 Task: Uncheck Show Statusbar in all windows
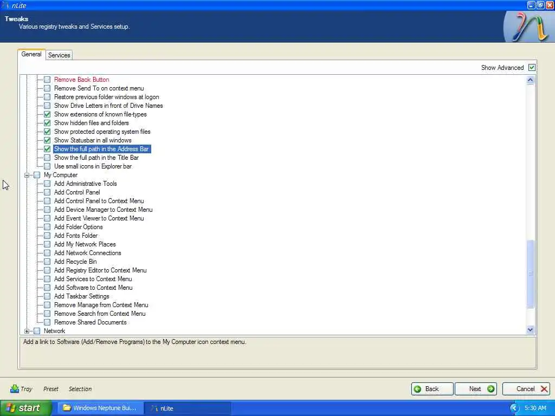[47, 140]
